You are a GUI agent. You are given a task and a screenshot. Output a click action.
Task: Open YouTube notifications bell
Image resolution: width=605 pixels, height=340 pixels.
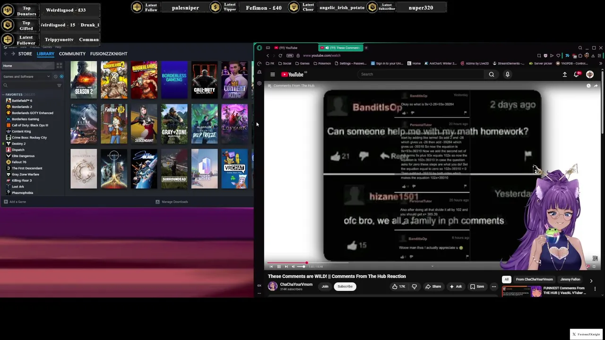click(577, 74)
